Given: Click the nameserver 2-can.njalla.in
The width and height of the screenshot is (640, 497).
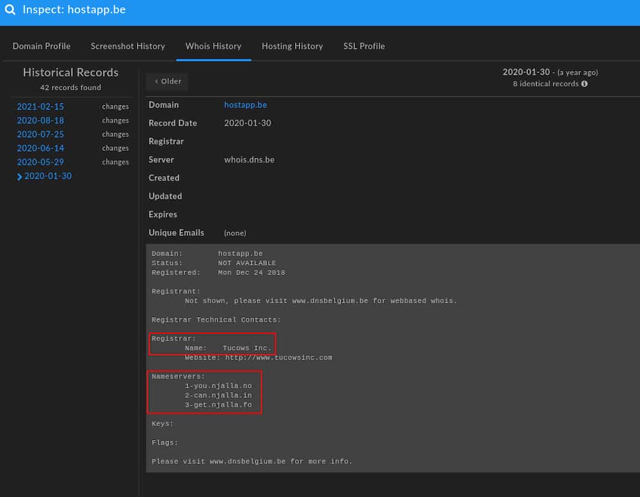Looking at the screenshot, I should (218, 395).
